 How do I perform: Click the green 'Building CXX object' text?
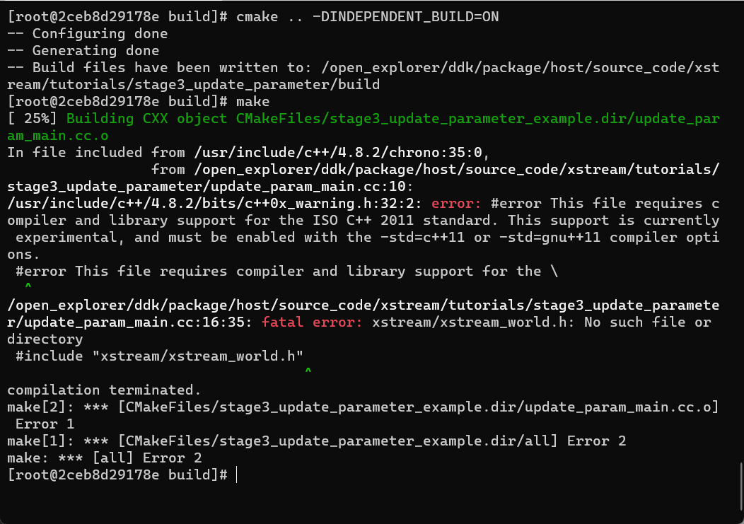(147, 119)
